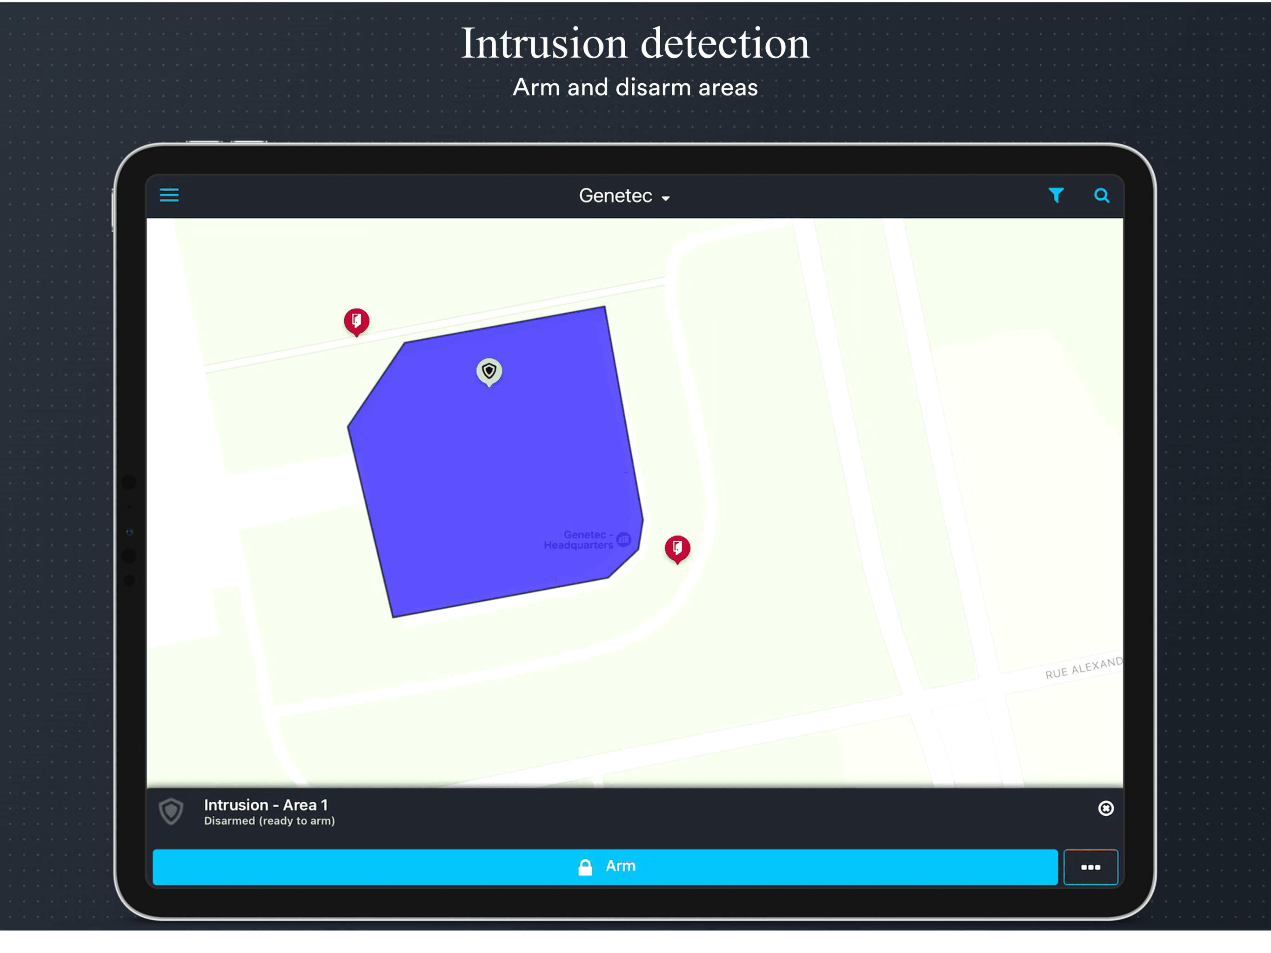1271x953 pixels.
Task: Open the hamburger menu
Action: 169,195
